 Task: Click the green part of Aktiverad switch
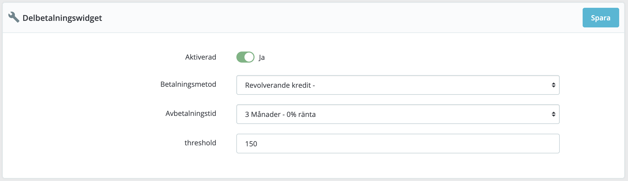pyautogui.click(x=240, y=57)
